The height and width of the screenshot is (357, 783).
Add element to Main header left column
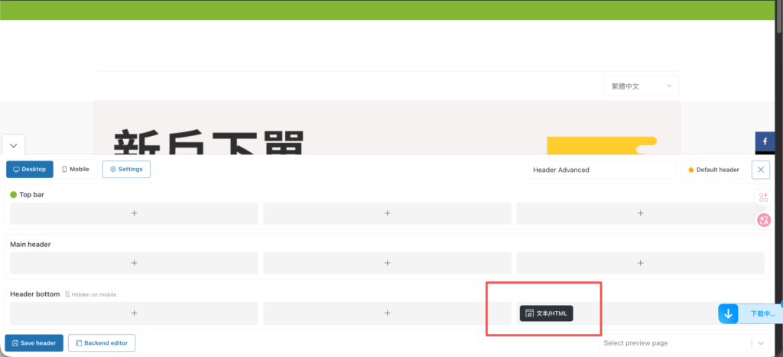coord(134,263)
